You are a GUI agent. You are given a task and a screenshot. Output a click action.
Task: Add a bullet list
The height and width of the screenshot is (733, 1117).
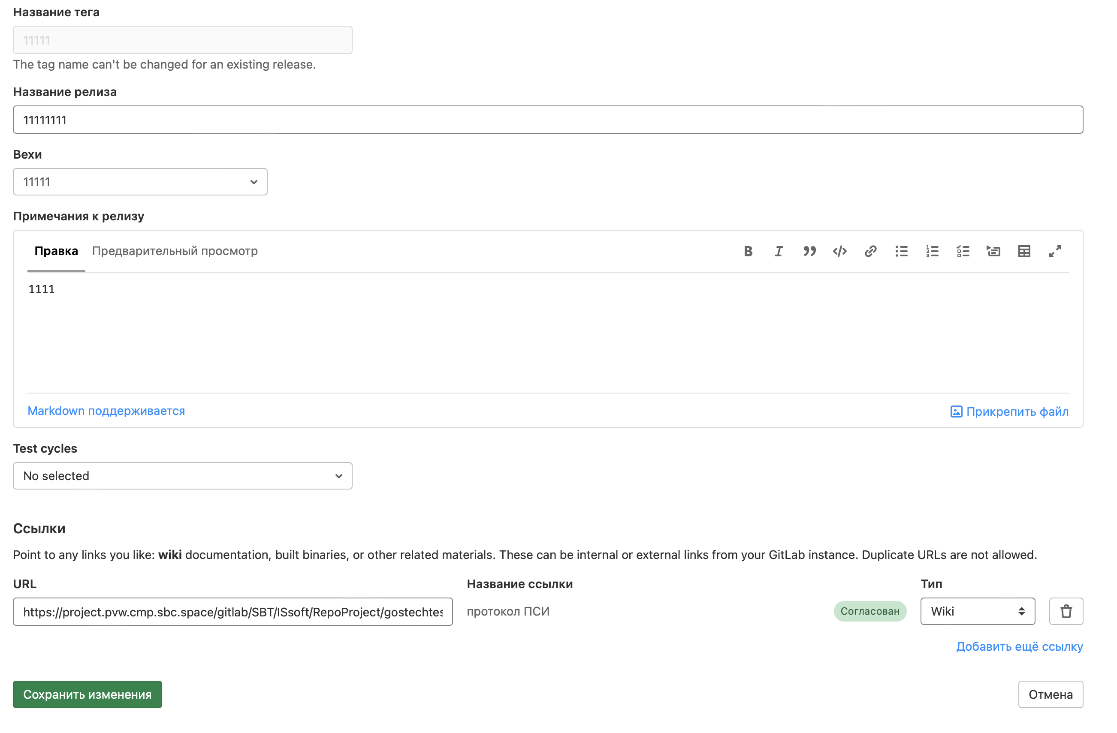[901, 251]
